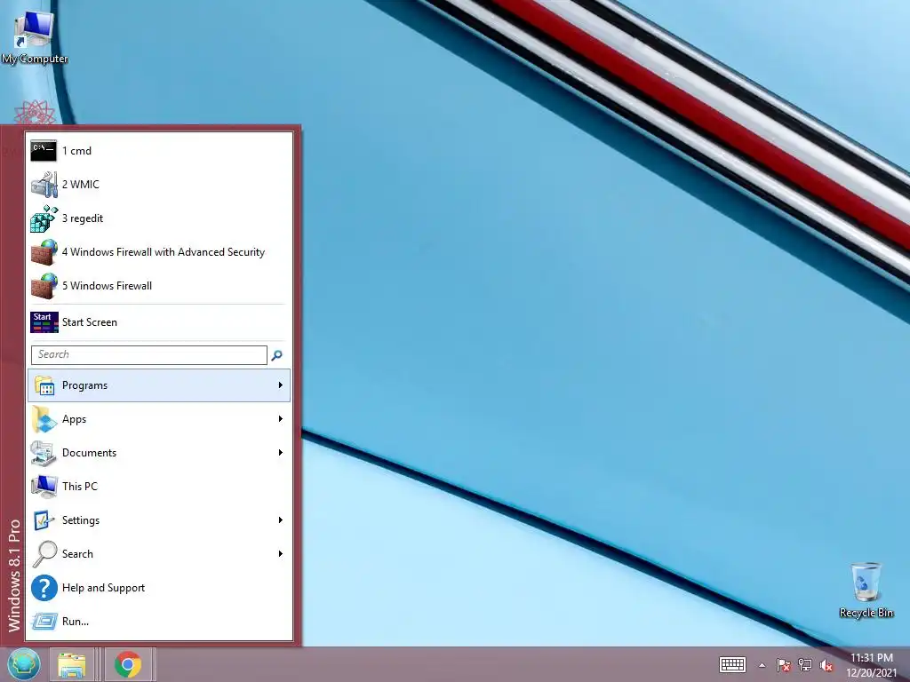Click the This PC monitor icon
This screenshot has width=910, height=682.
[44, 487]
